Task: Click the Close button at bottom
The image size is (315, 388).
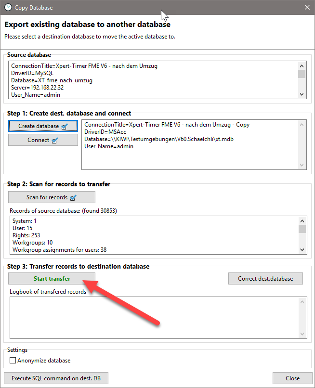Action: (x=292, y=378)
